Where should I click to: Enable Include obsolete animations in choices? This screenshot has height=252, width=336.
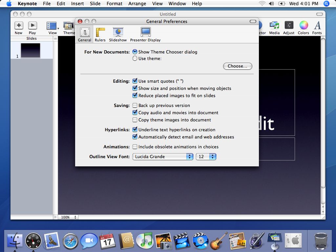pos(135,147)
